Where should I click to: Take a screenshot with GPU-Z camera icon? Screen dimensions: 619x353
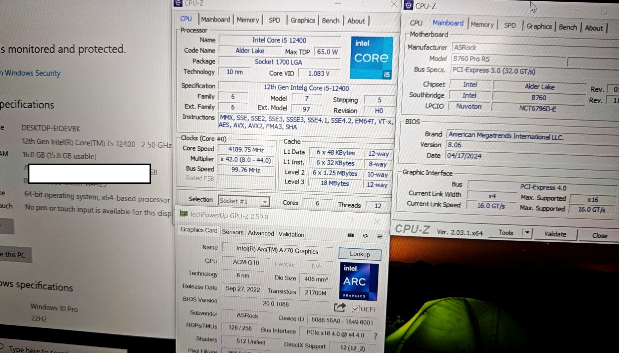(x=351, y=235)
